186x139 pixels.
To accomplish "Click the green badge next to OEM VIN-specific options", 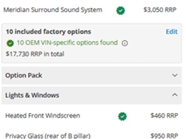I will click(x=10, y=43).
